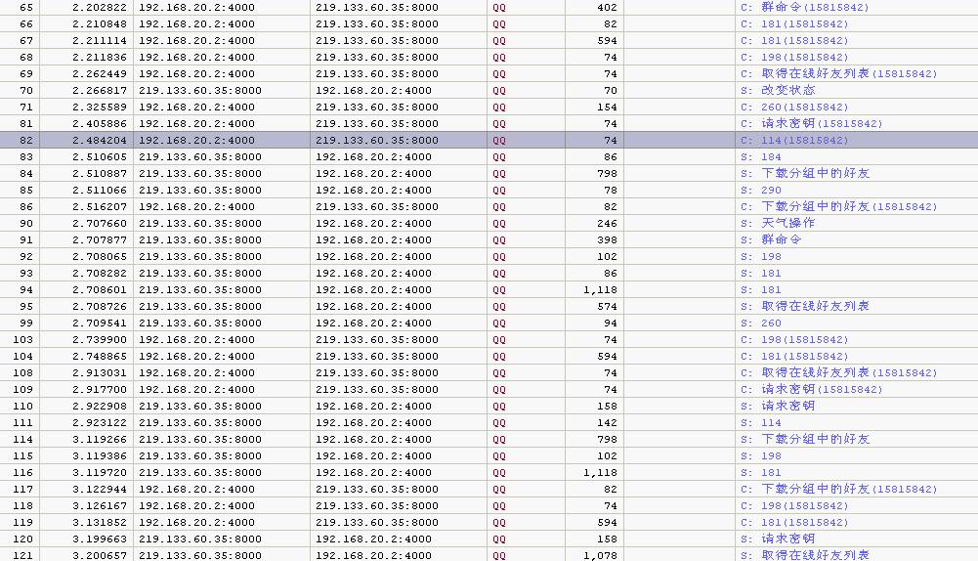Click the info "S: 改变状态"

click(x=778, y=91)
